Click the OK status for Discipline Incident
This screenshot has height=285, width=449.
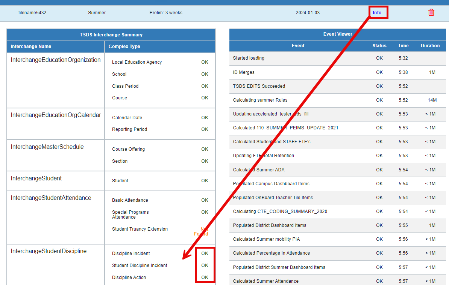[205, 253]
